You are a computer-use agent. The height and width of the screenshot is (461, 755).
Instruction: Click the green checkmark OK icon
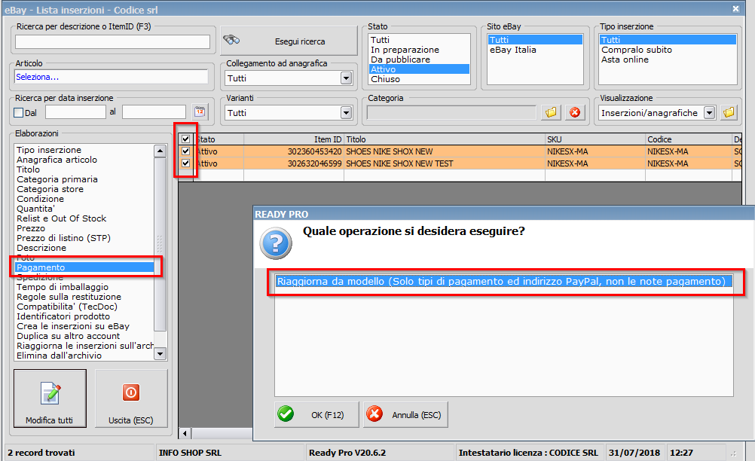[x=286, y=414]
